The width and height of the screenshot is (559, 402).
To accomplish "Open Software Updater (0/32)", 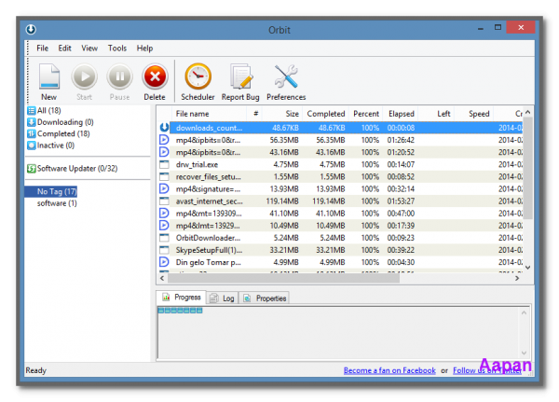I will coord(73,168).
